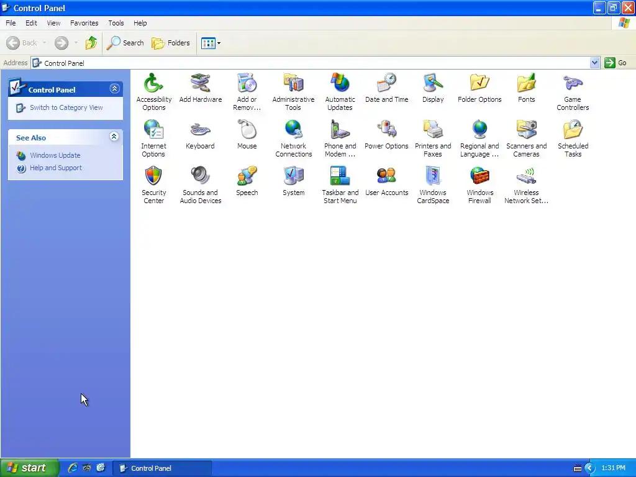Launch Internet Explorer from Quick Launch
636x477 pixels.
(73, 468)
